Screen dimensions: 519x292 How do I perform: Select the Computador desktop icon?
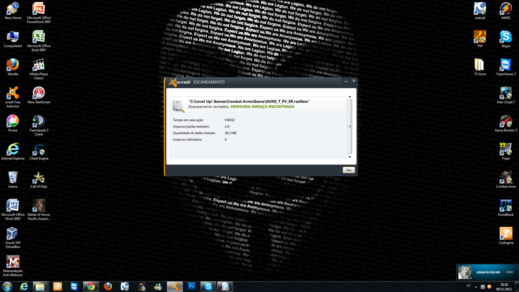coord(13,39)
